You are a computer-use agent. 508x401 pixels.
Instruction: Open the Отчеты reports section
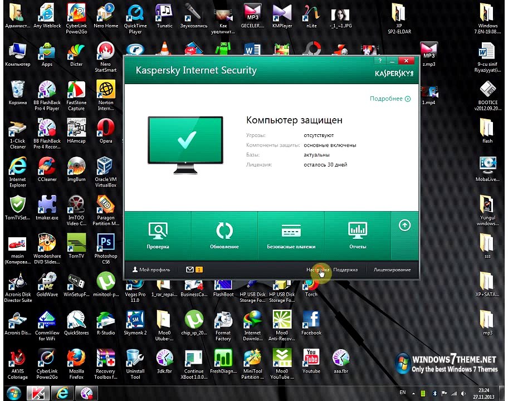358,236
